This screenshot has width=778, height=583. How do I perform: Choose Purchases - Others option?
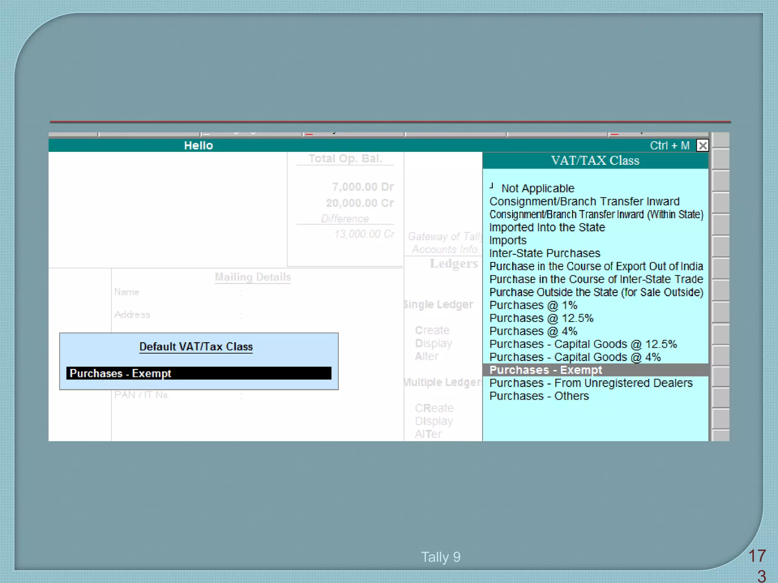click(x=539, y=396)
